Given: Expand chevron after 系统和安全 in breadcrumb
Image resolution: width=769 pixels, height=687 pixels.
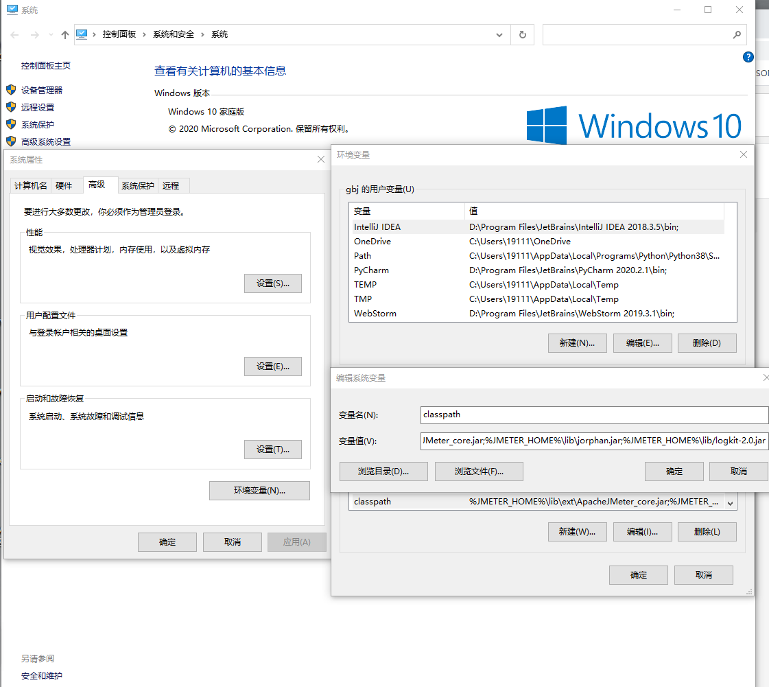Looking at the screenshot, I should [x=202, y=34].
